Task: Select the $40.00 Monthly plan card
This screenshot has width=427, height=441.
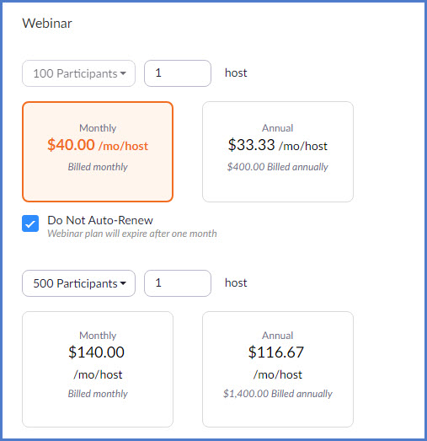Action: pyautogui.click(x=98, y=152)
